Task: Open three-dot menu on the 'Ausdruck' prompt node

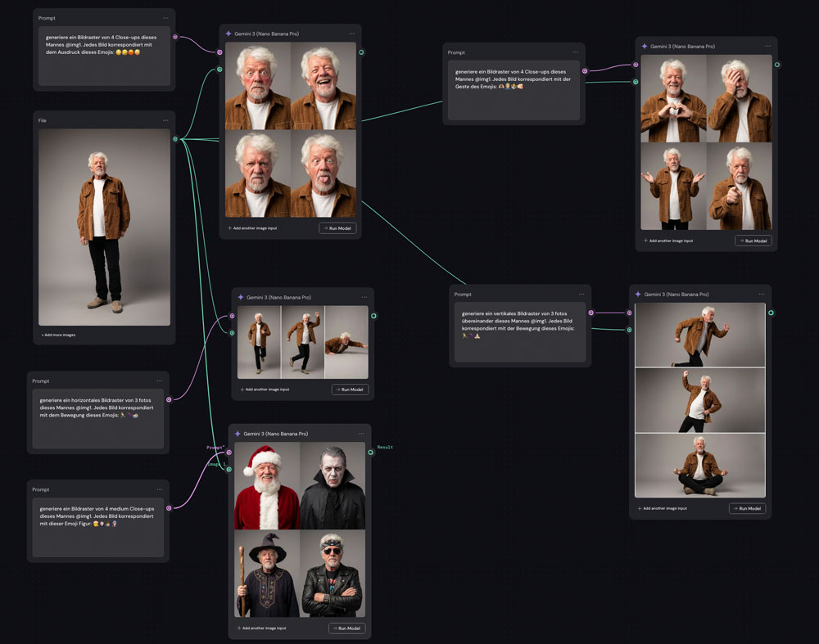Action: coord(165,17)
